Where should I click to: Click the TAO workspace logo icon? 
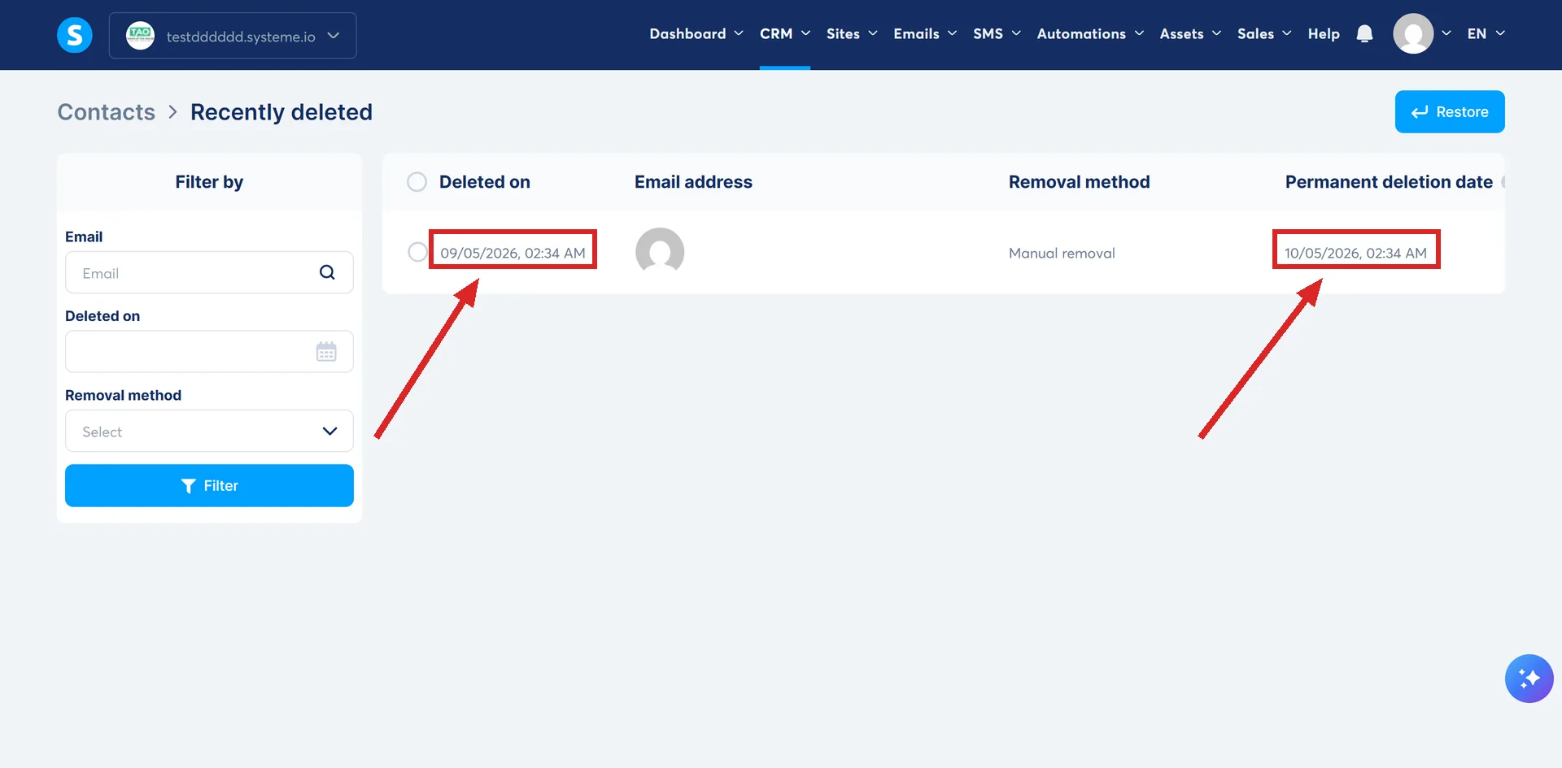click(x=141, y=35)
